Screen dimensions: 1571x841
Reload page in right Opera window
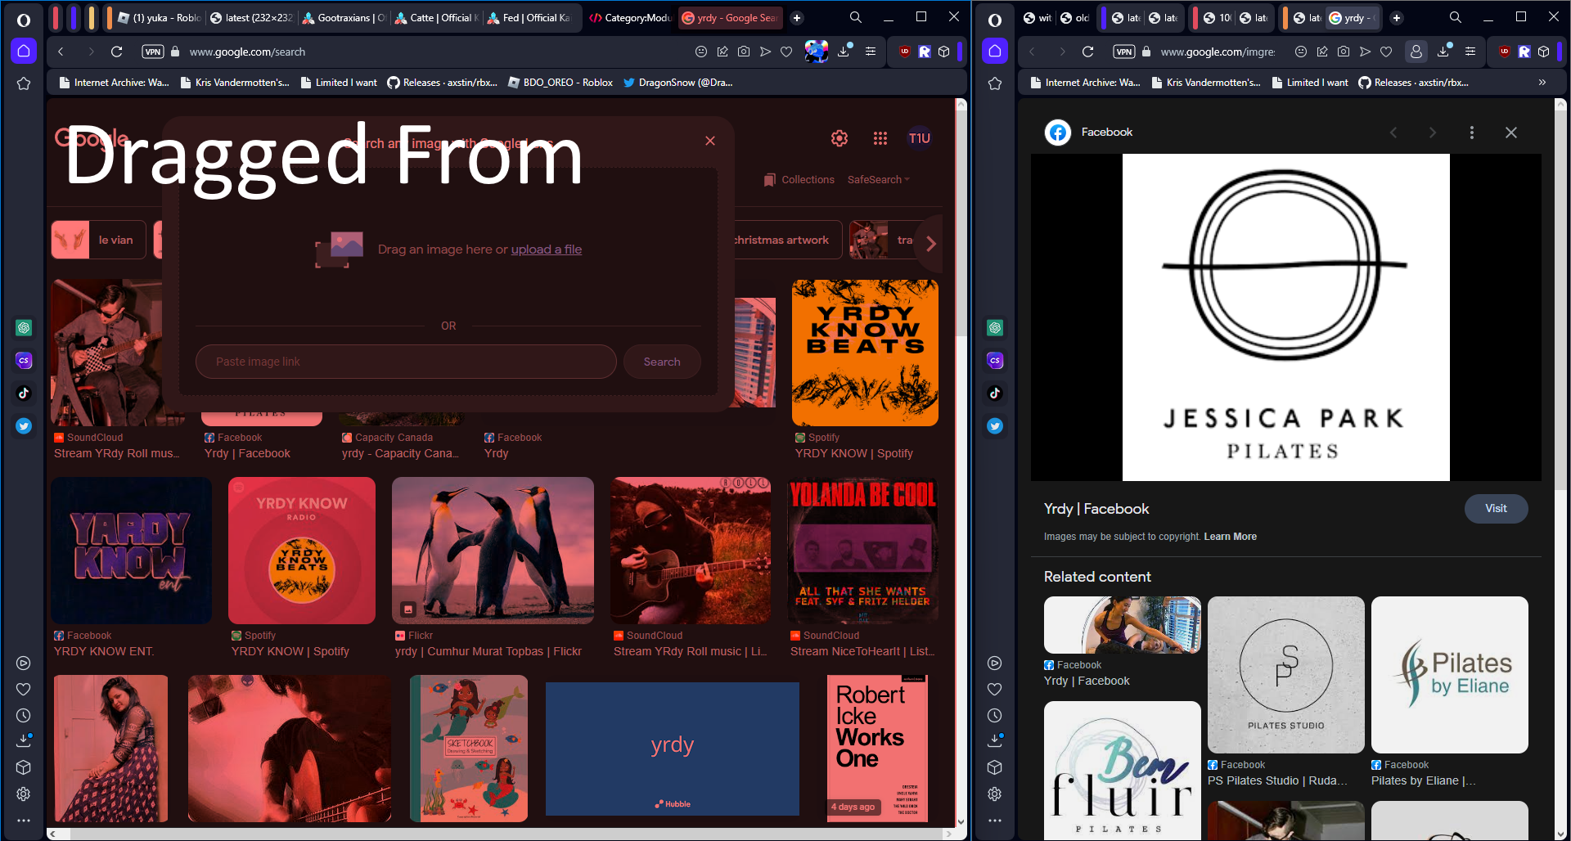[1088, 52]
